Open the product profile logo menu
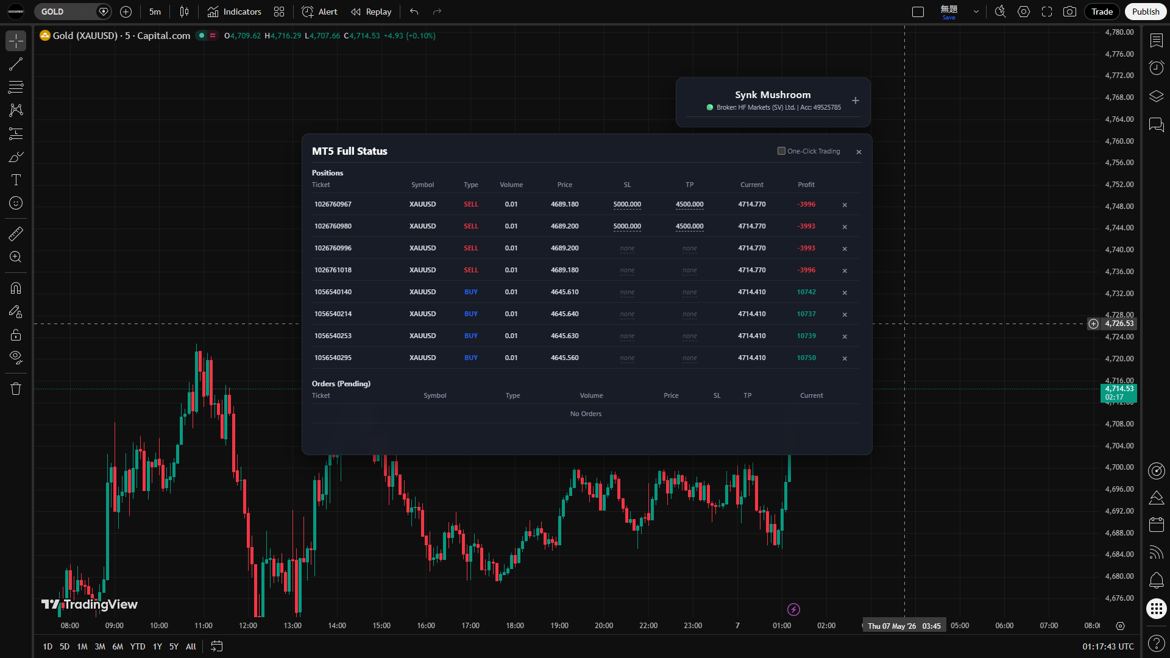 point(16,12)
